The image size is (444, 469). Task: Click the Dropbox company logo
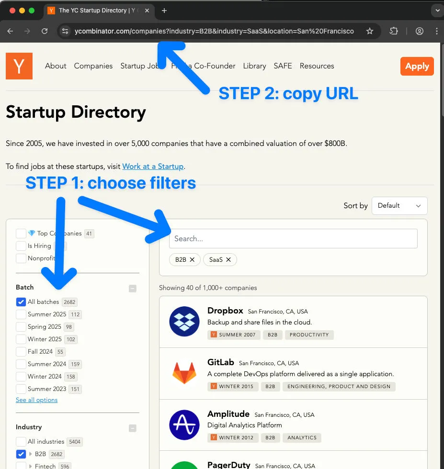pos(184,322)
